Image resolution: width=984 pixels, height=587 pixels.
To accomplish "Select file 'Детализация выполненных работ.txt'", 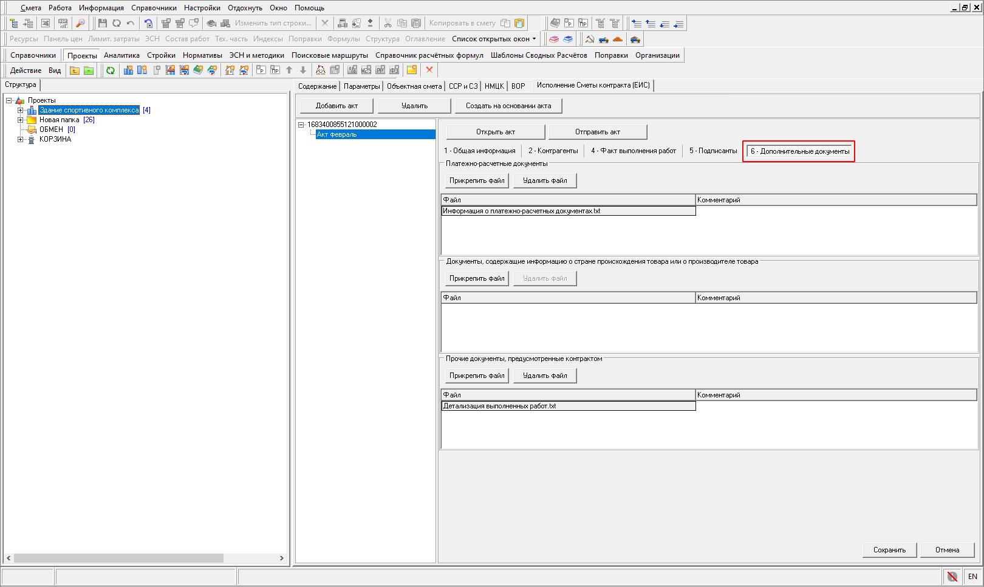I will tap(569, 406).
